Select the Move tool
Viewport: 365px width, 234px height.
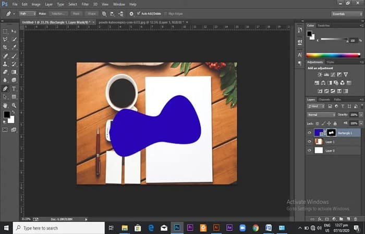14,31
